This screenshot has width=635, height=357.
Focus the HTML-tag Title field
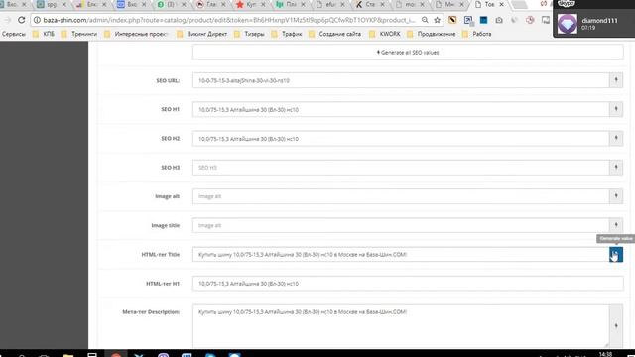point(401,254)
